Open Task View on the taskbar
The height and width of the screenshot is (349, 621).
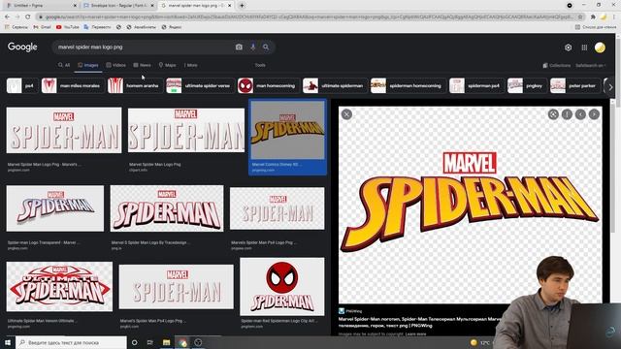pyautogui.click(x=150, y=342)
